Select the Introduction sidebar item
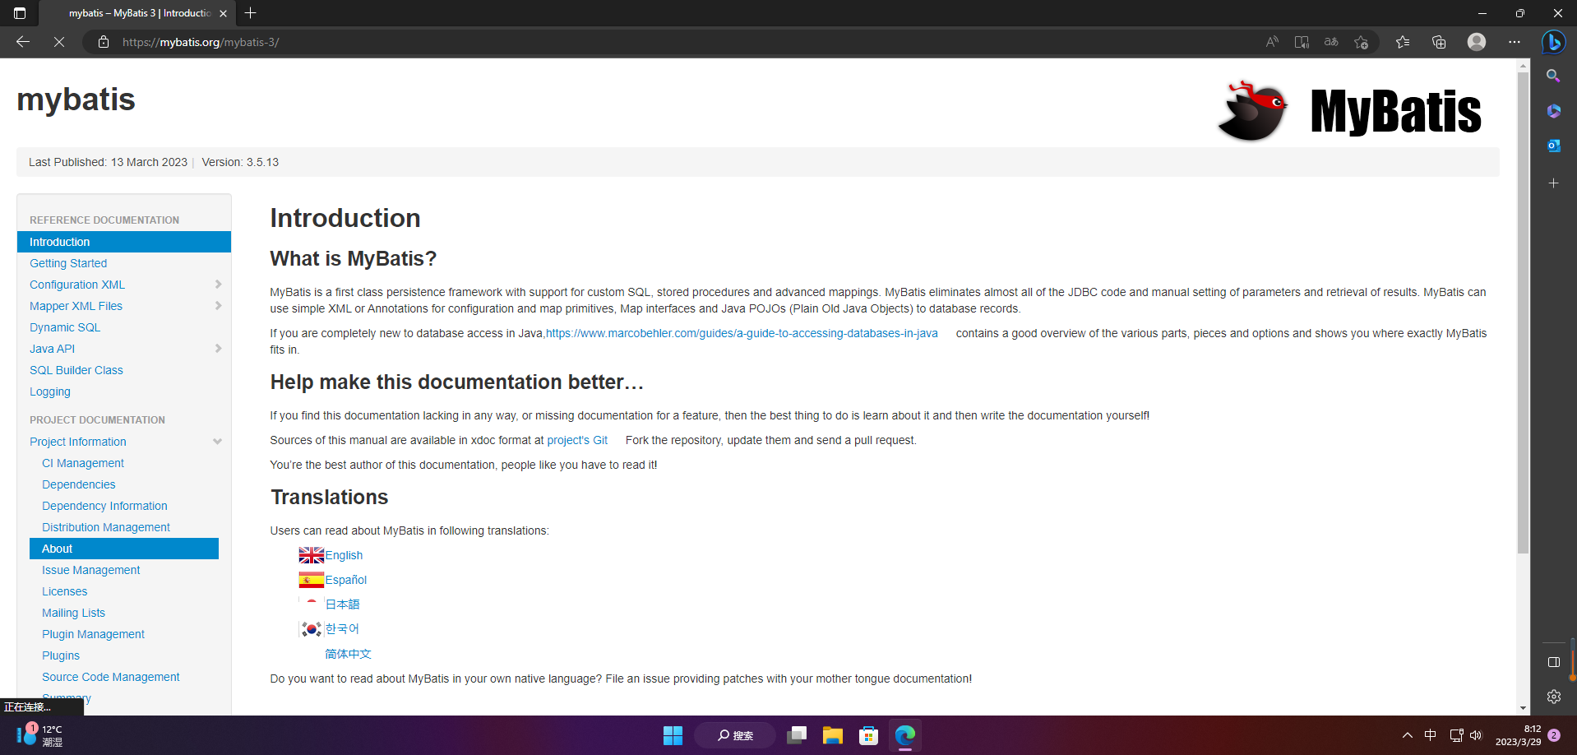 point(124,242)
